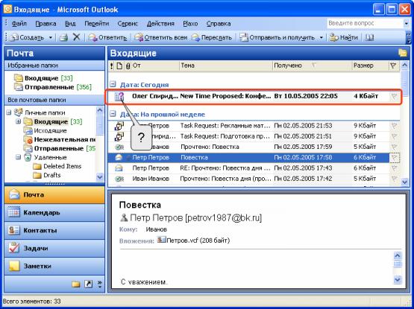Viewport: 414px width, 309px height.
Task: Click the Ответить button
Action: pos(107,38)
